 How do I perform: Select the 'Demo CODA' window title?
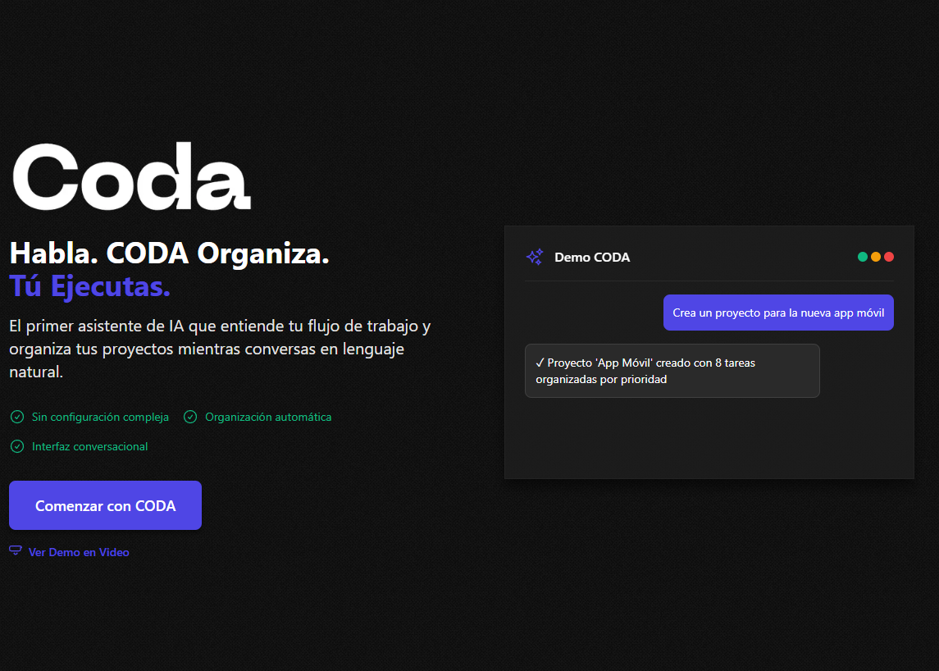coord(590,257)
